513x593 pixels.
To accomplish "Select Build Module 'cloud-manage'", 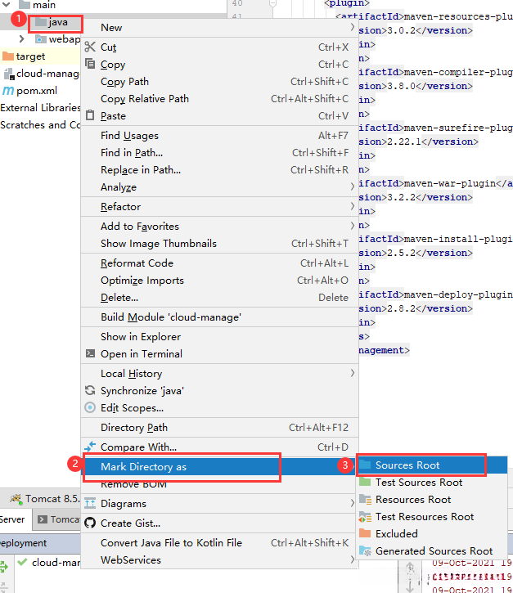I will click(219, 317).
